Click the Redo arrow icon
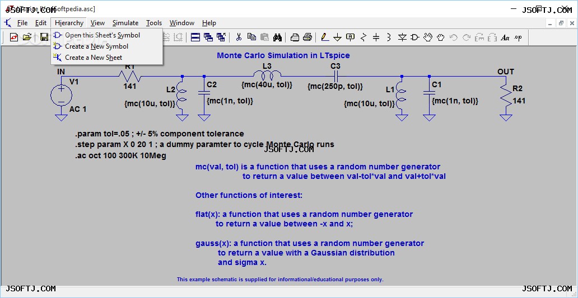578x298 pixels. 467,37
